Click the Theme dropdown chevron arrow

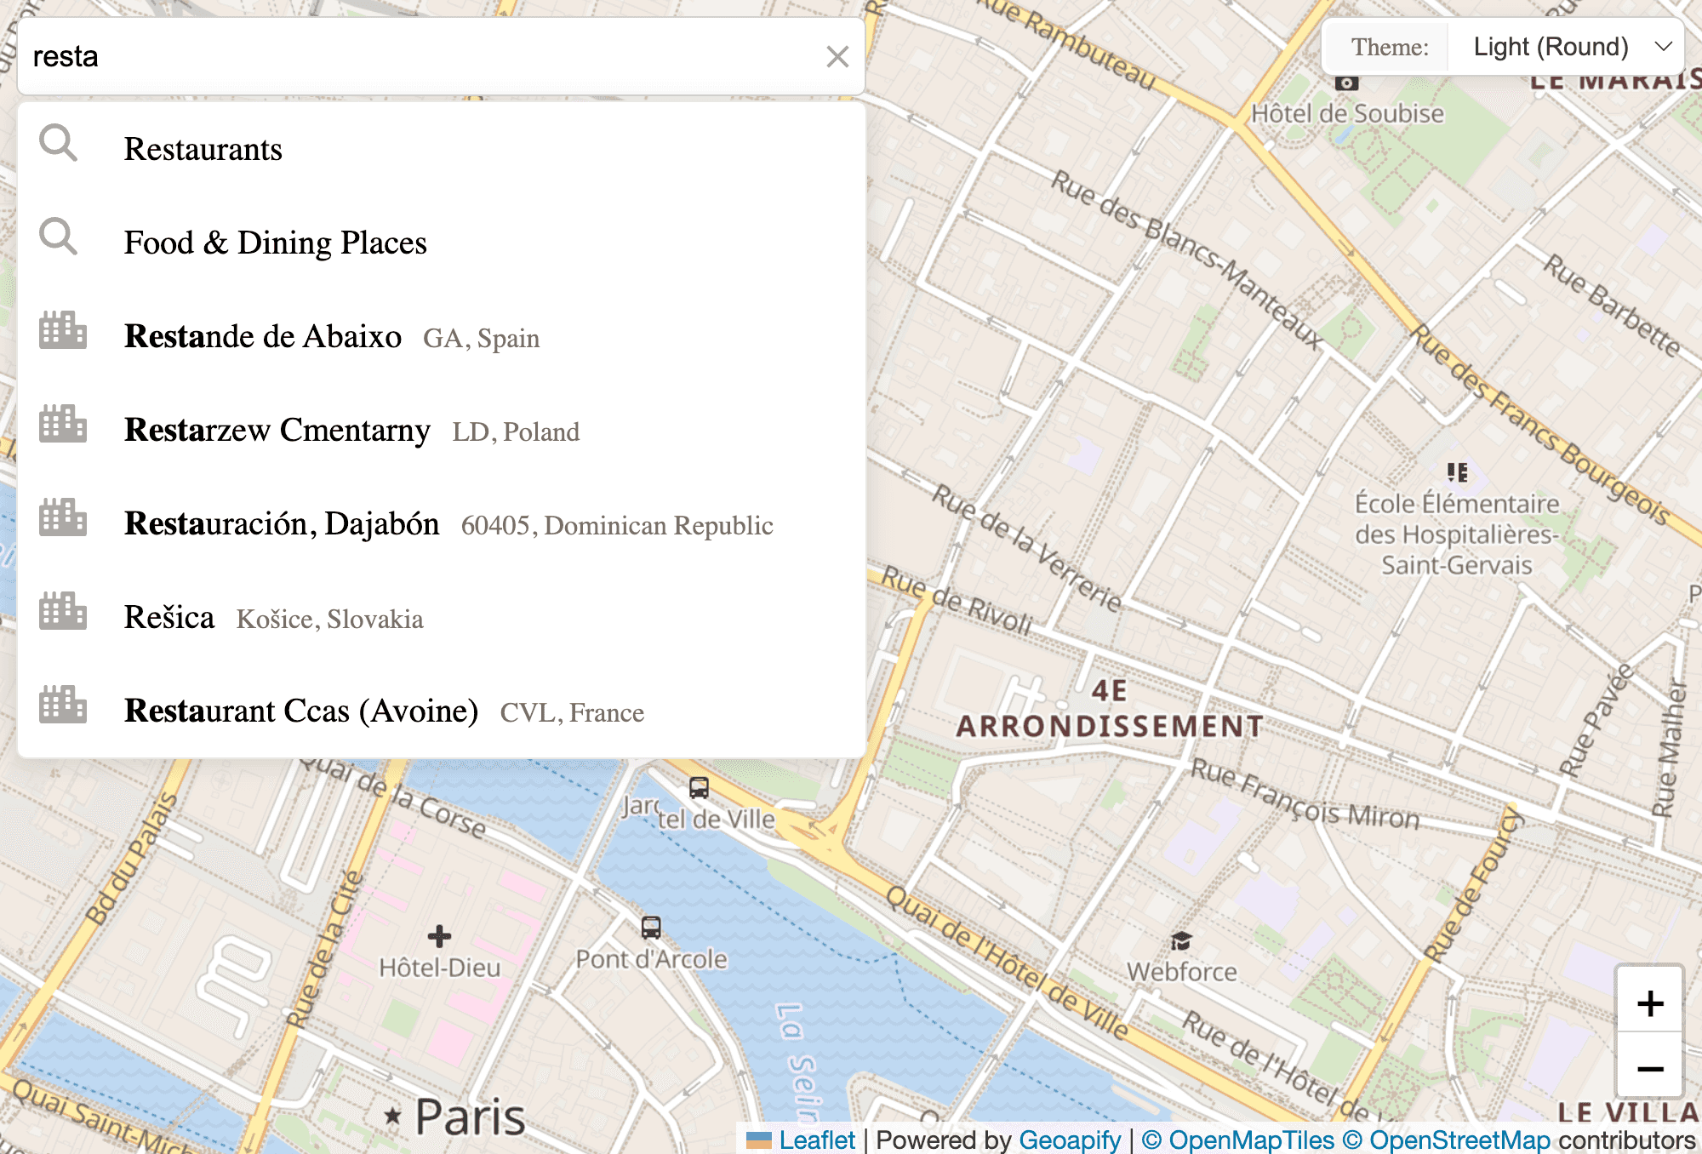1663,47
